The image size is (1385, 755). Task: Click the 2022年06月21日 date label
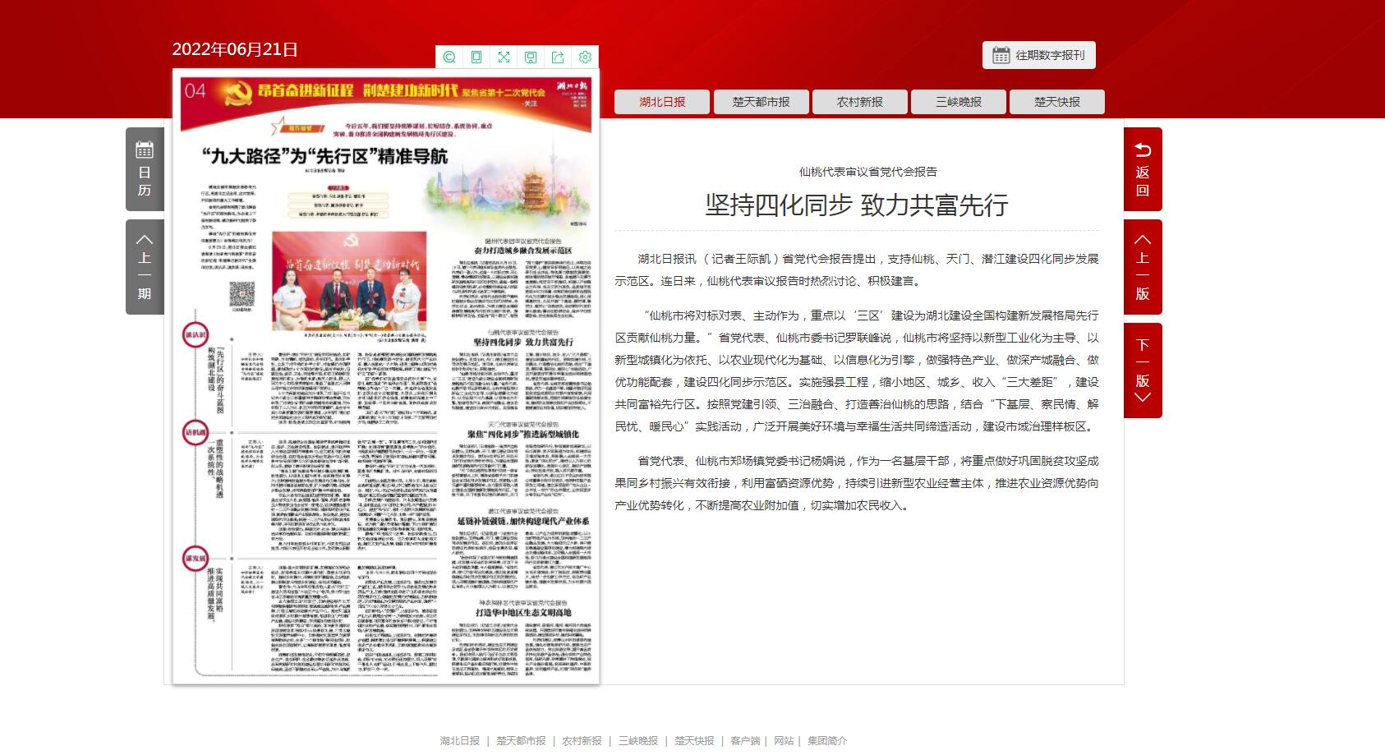(x=235, y=49)
